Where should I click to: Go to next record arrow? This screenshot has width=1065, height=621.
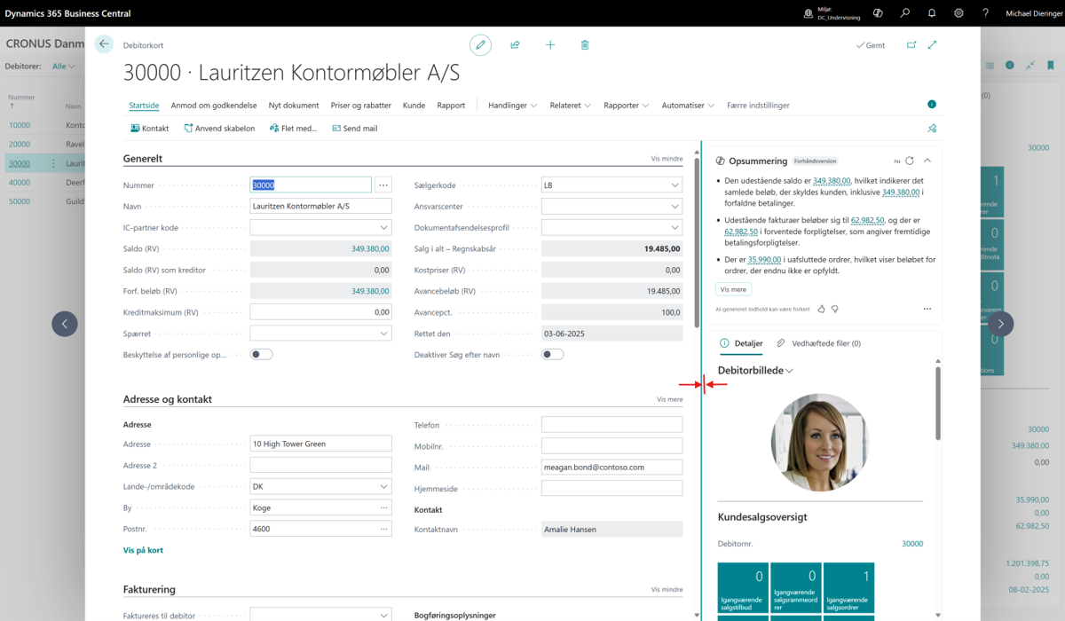click(1000, 324)
